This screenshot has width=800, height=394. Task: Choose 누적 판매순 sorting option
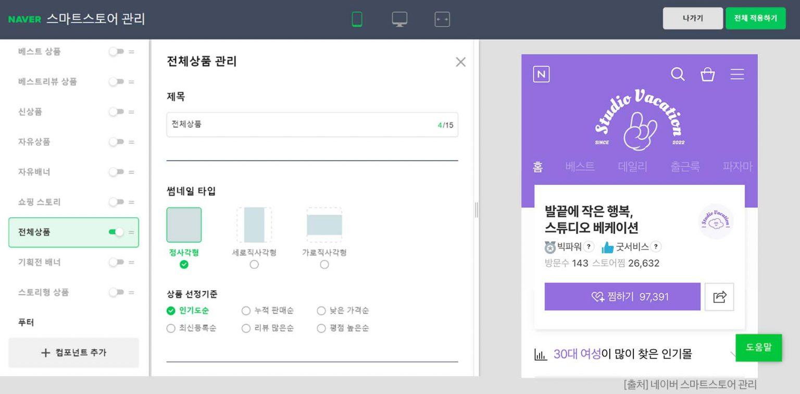(246, 311)
